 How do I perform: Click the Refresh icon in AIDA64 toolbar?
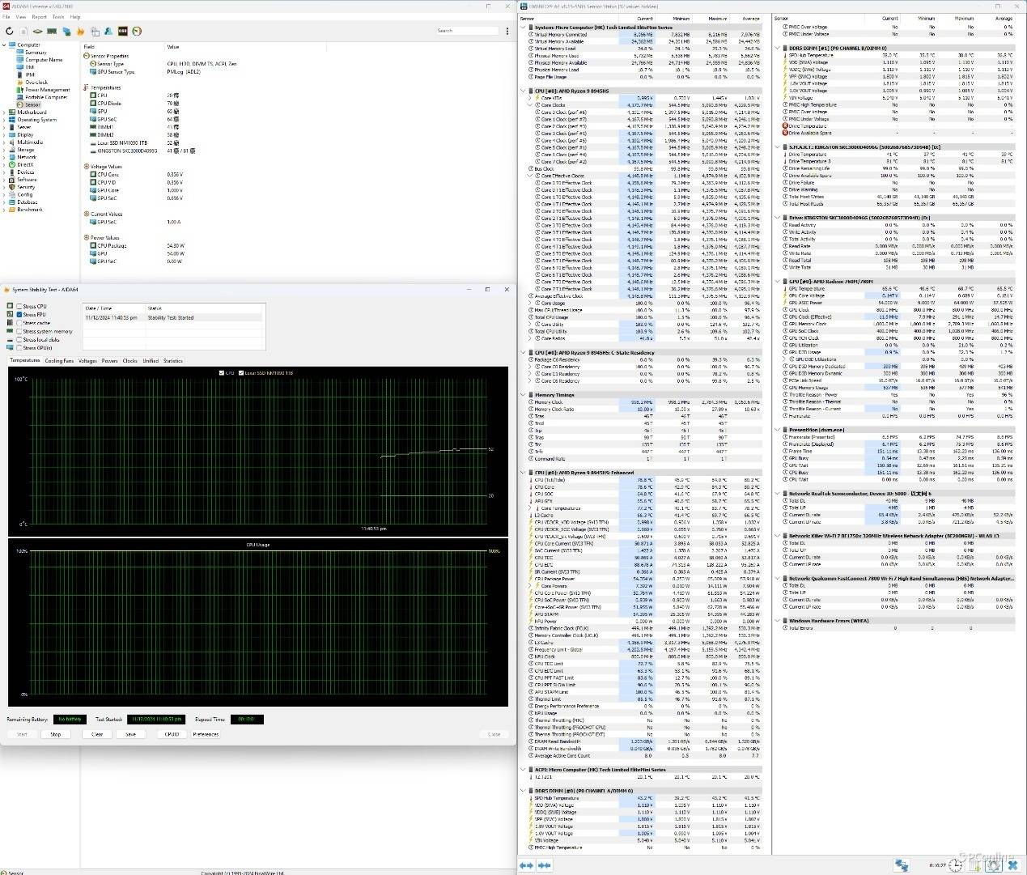coord(10,32)
